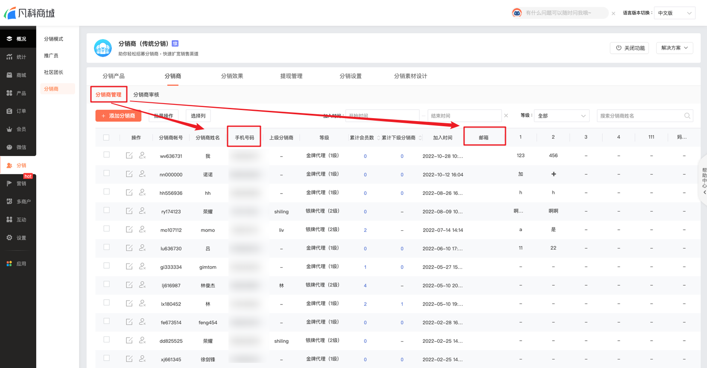Open the 设置 settings sidebar item
707x368 pixels.
(x=18, y=238)
